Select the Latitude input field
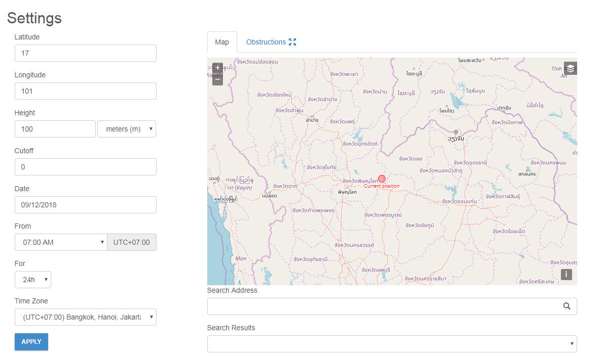Screen dimensions: 605x358 tap(85, 53)
